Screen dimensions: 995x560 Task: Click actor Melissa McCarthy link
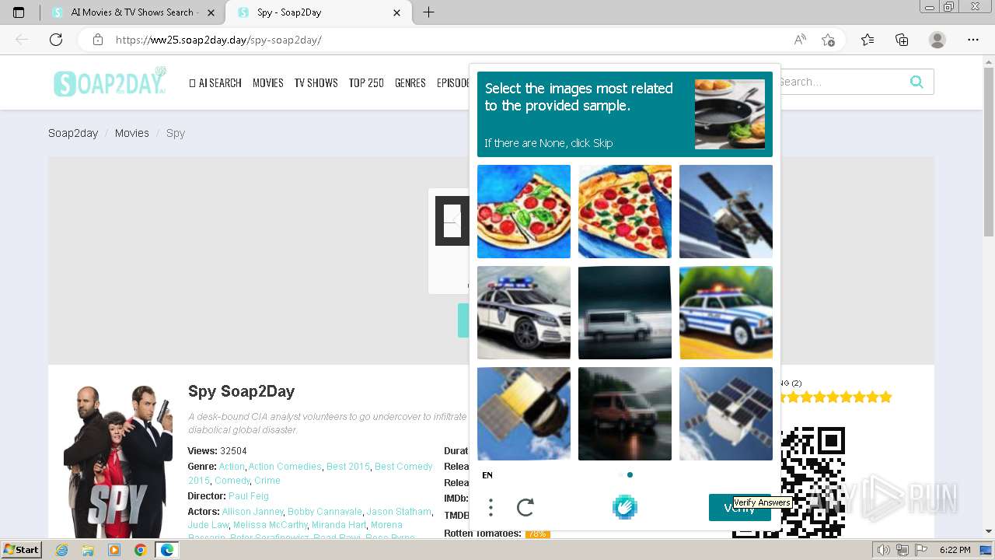coord(270,525)
